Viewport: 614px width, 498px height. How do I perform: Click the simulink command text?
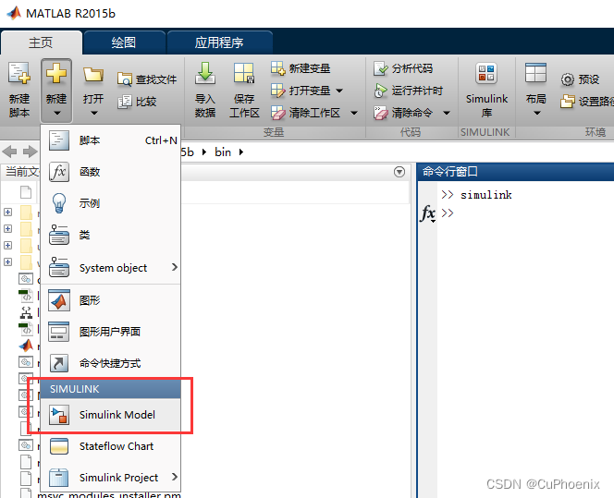(x=486, y=195)
